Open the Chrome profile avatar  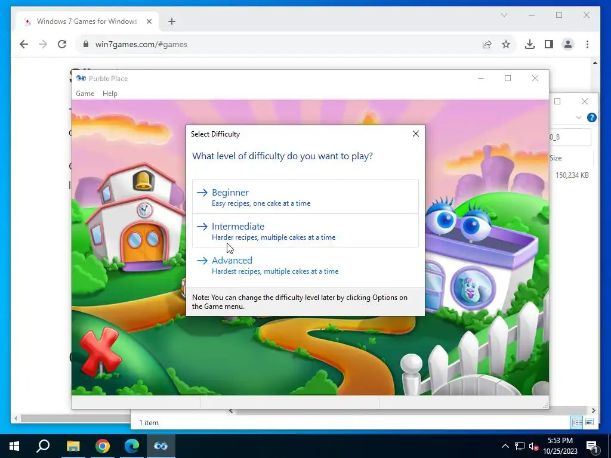tap(568, 44)
